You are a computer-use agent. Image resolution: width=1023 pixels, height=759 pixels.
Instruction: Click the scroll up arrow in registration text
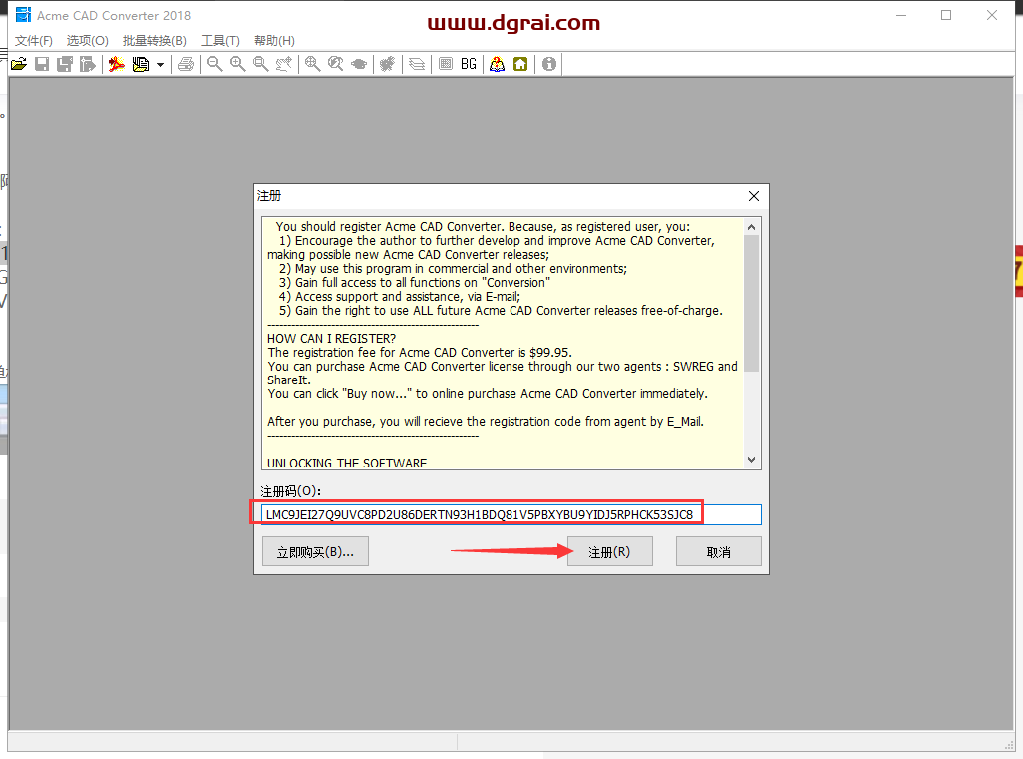751,227
